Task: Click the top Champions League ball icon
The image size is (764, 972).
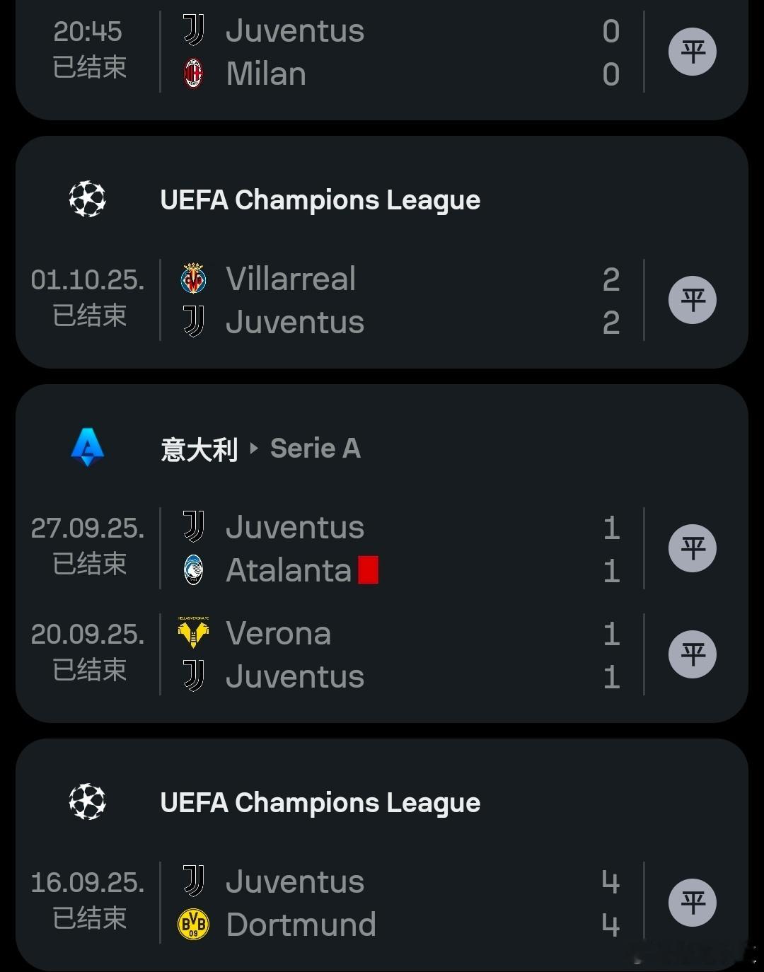Action: pyautogui.click(x=88, y=199)
